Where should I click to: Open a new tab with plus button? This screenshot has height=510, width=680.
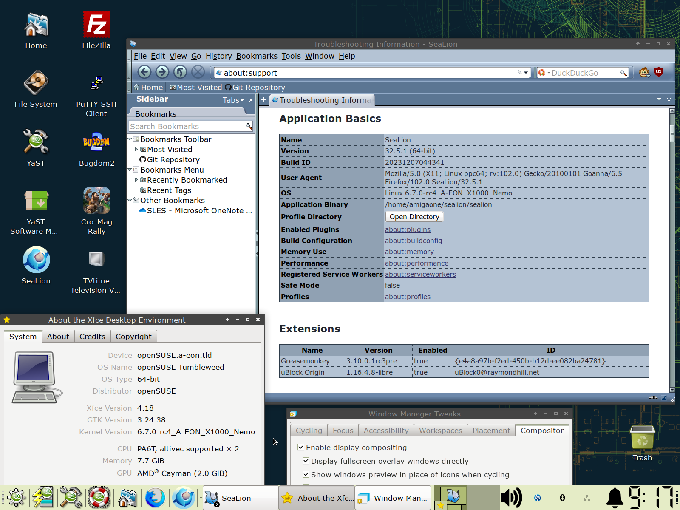pos(263,99)
